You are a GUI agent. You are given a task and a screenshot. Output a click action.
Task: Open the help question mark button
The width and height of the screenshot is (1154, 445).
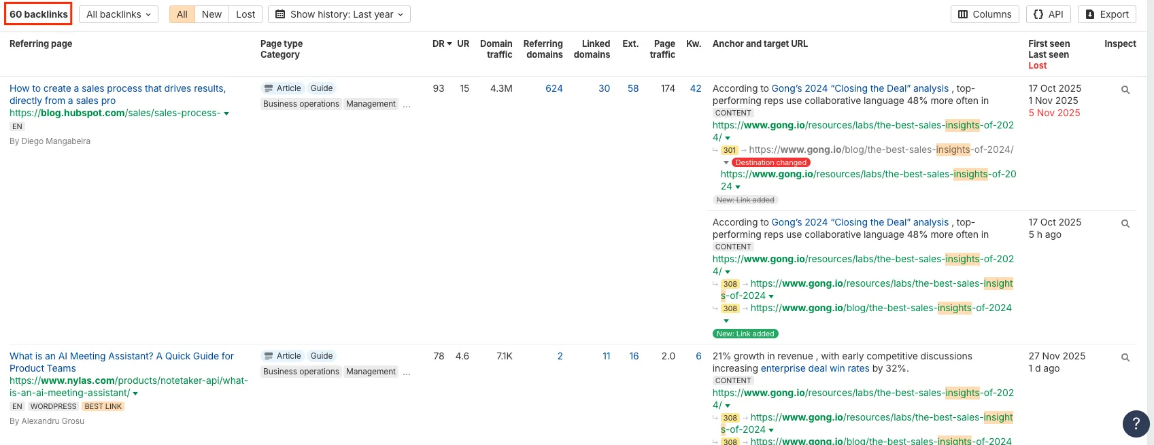click(1135, 424)
